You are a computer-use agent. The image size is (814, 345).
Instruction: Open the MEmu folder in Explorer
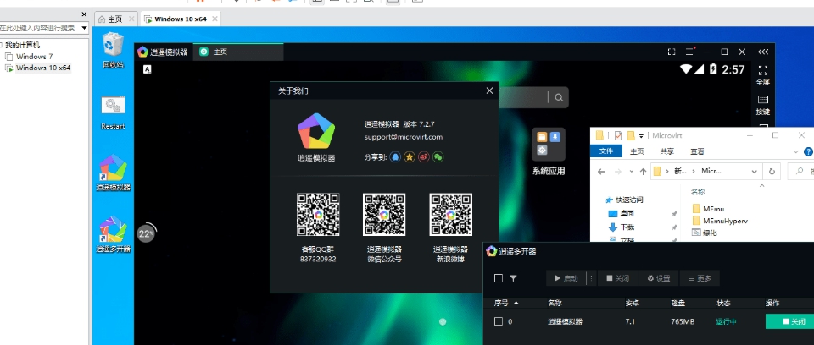click(x=708, y=209)
